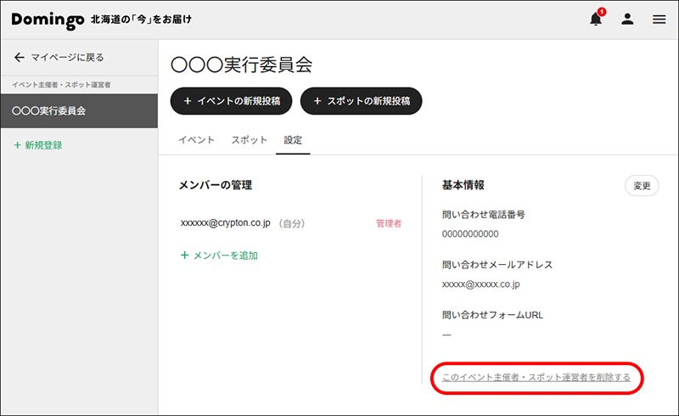Click マイページに戻る link
679x416 pixels.
(x=68, y=57)
